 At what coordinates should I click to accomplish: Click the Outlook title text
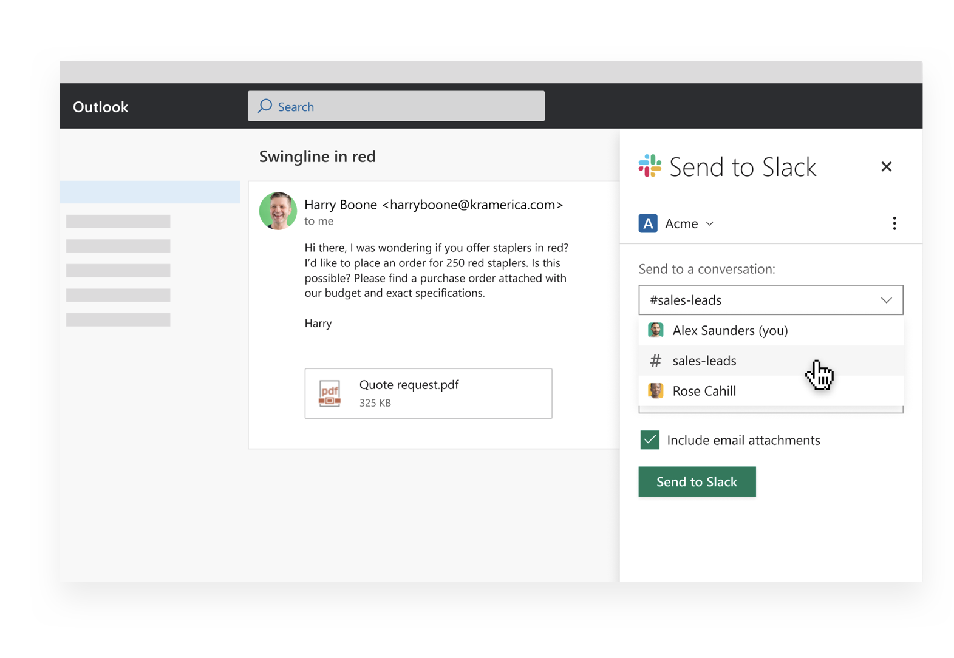point(101,107)
